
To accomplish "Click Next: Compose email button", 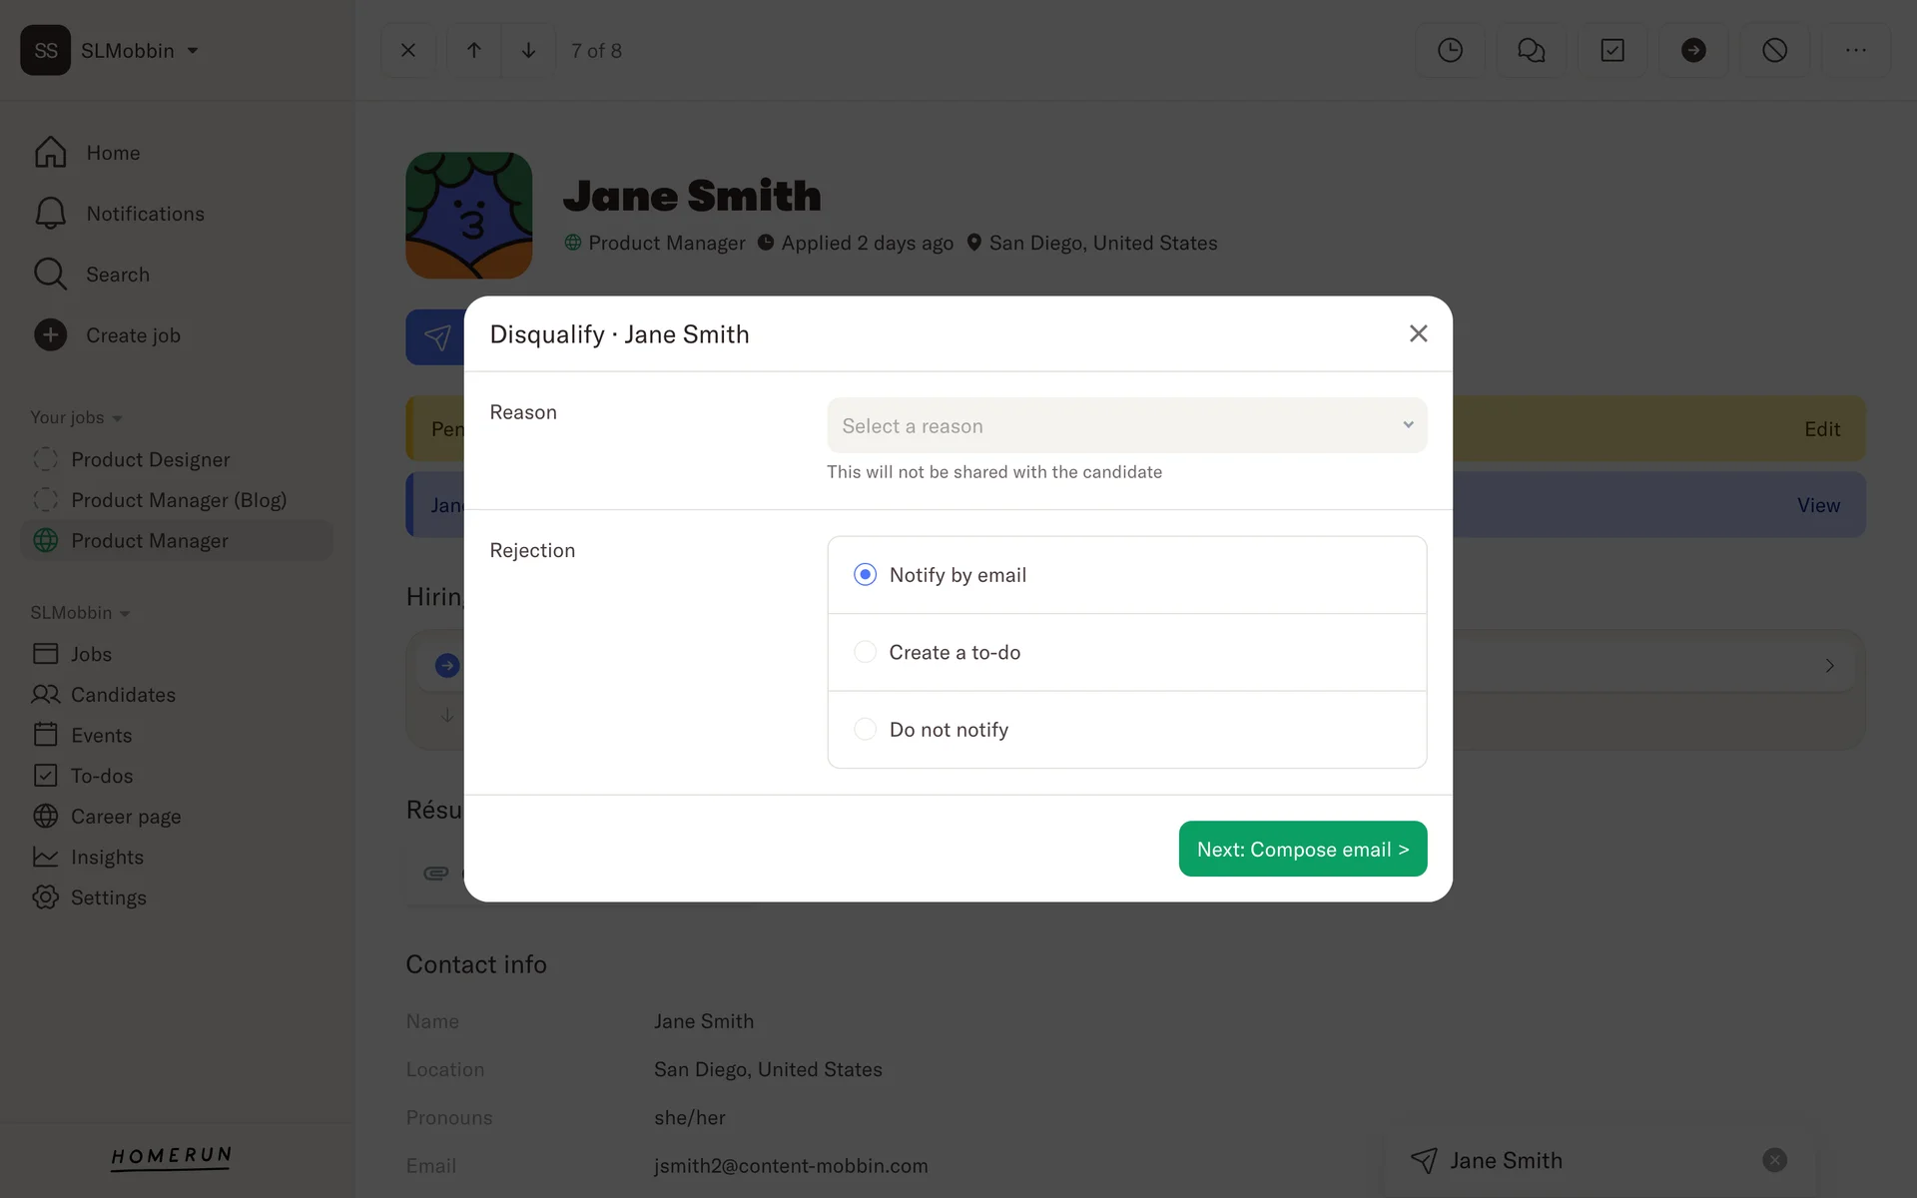I will pyautogui.click(x=1302, y=849).
